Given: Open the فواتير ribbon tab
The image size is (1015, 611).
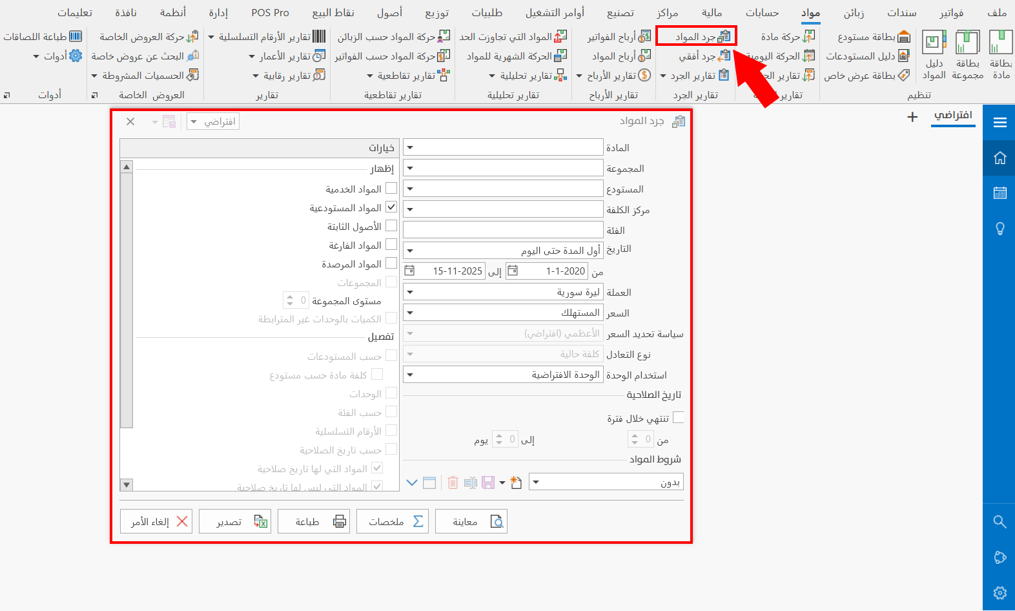Looking at the screenshot, I should pyautogui.click(x=952, y=13).
